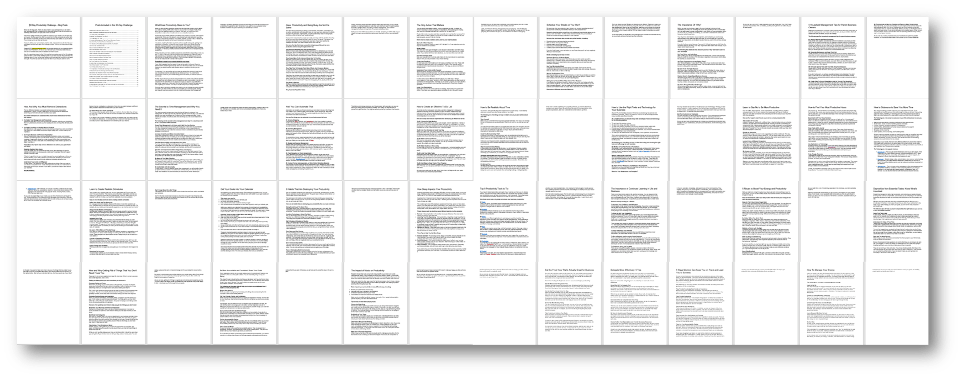Select the 'Learn to Create Realistic Schedules' page

point(113,222)
